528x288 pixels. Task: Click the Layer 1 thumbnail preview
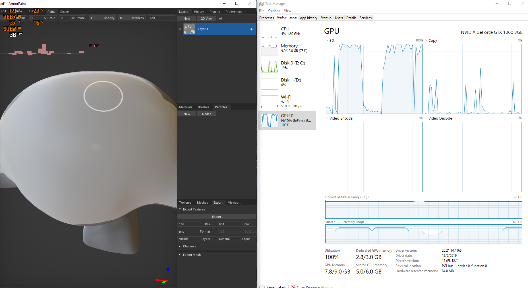pos(189,29)
